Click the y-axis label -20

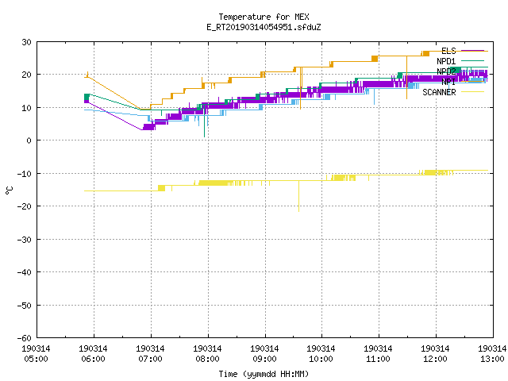pos(25,206)
